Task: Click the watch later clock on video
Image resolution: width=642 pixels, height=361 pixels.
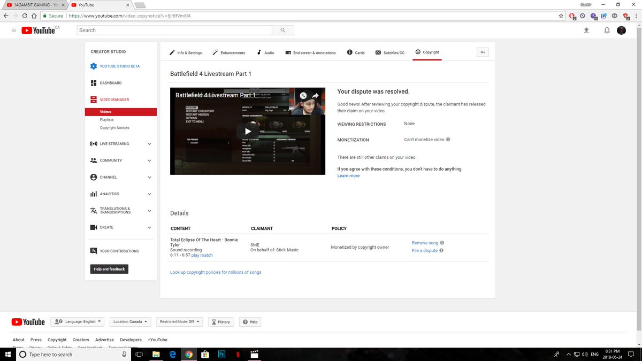Action: click(303, 96)
